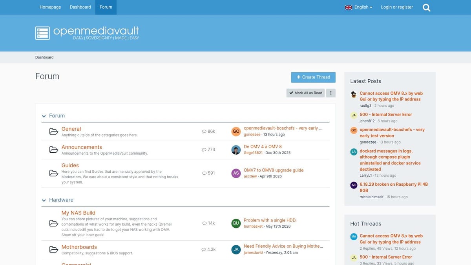Click the Hardware category heading

tap(61, 200)
